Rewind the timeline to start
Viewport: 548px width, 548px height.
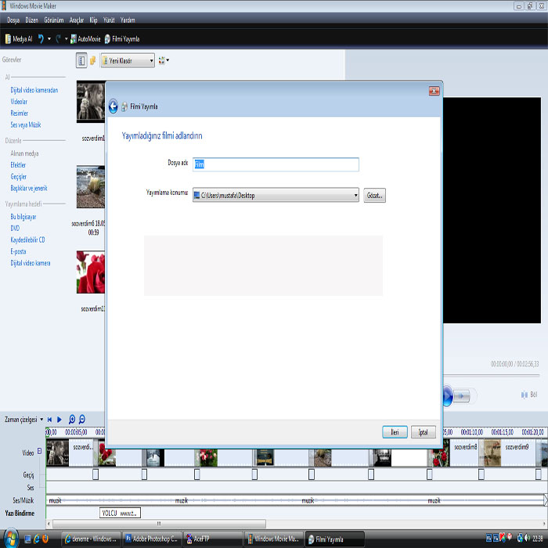pyautogui.click(x=50, y=420)
